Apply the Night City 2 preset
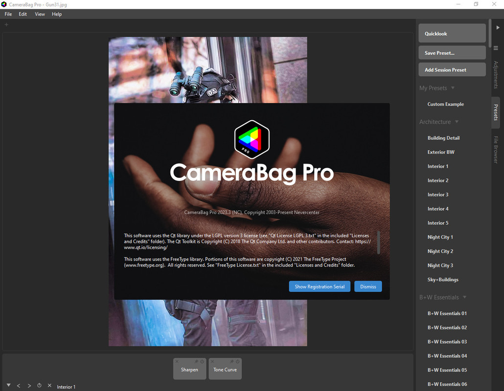504x391 pixels. [440, 251]
